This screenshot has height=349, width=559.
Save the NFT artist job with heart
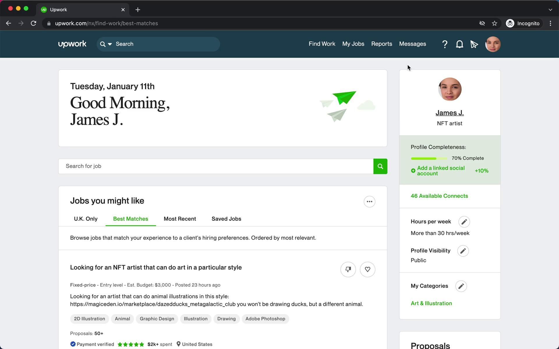[367, 270]
